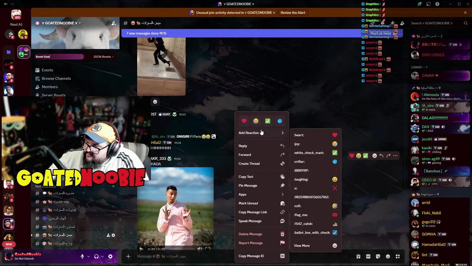The width and height of the screenshot is (472, 266).
Task: Open the sticker picker
Action: [x=378, y=256]
